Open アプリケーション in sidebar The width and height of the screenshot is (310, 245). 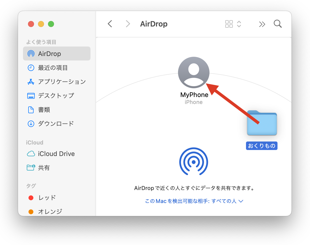(x=62, y=82)
